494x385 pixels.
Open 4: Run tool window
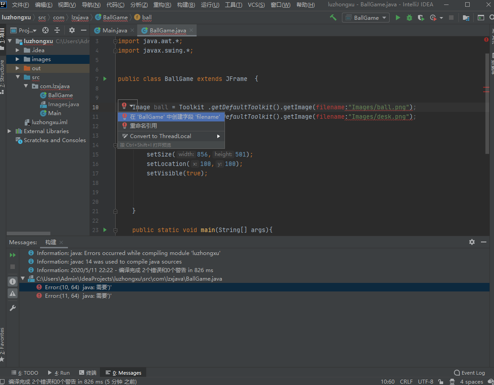59,373
